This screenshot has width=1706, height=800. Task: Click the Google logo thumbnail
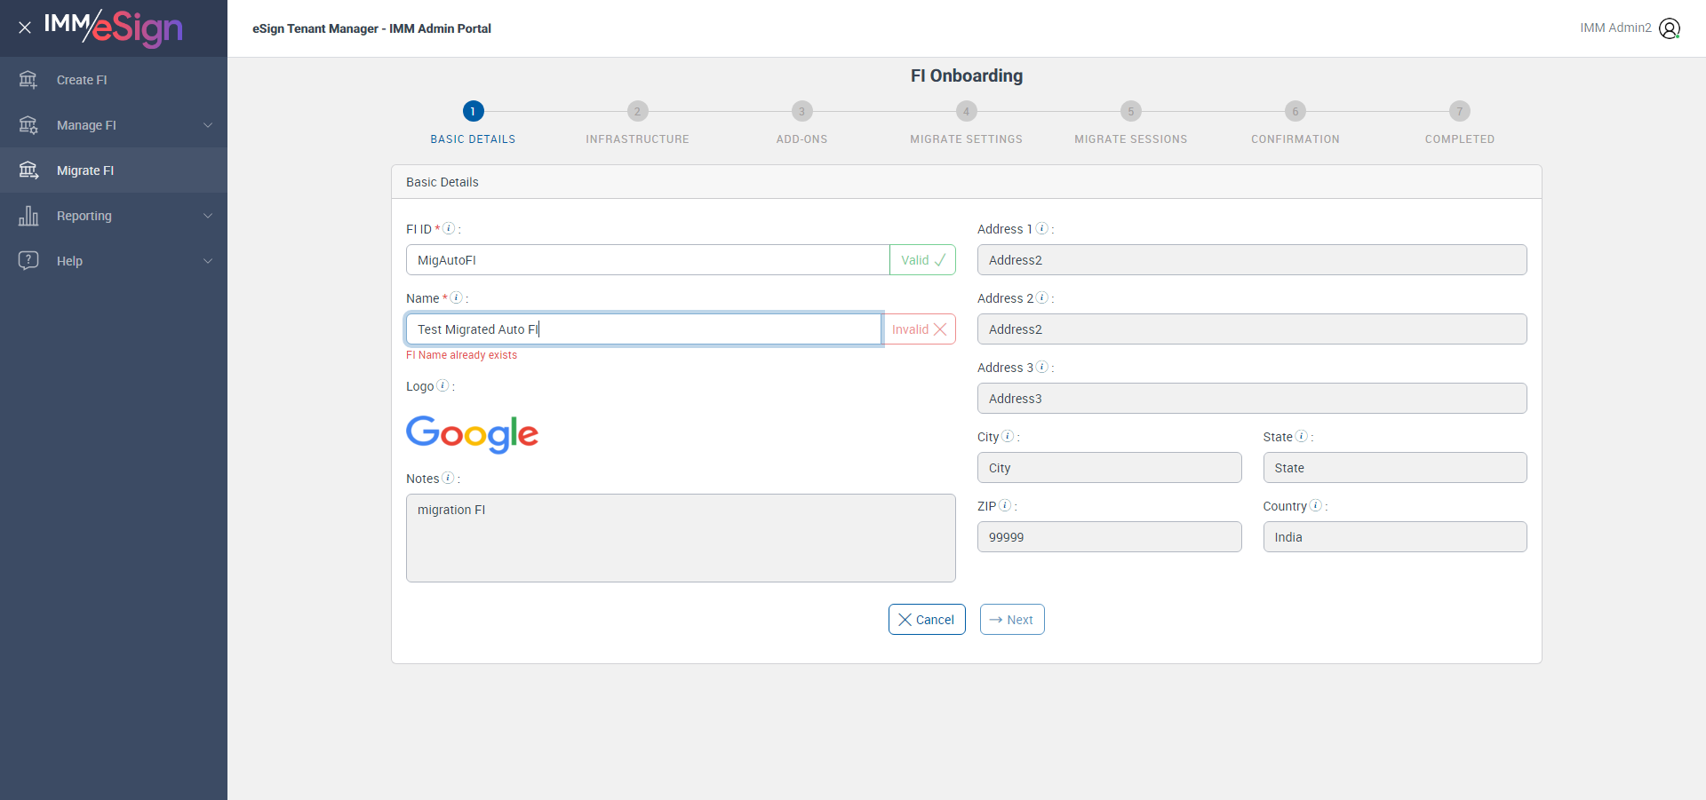pyautogui.click(x=472, y=434)
